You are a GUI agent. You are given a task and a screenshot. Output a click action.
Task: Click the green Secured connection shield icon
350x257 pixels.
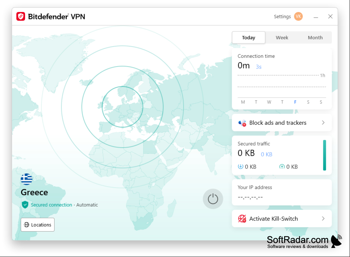coord(25,205)
